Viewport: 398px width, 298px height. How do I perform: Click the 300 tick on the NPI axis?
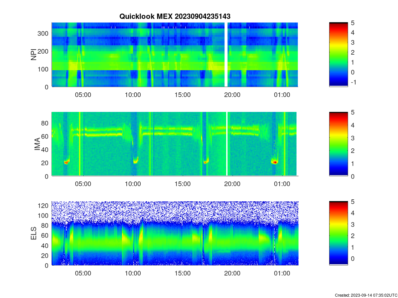click(x=43, y=33)
